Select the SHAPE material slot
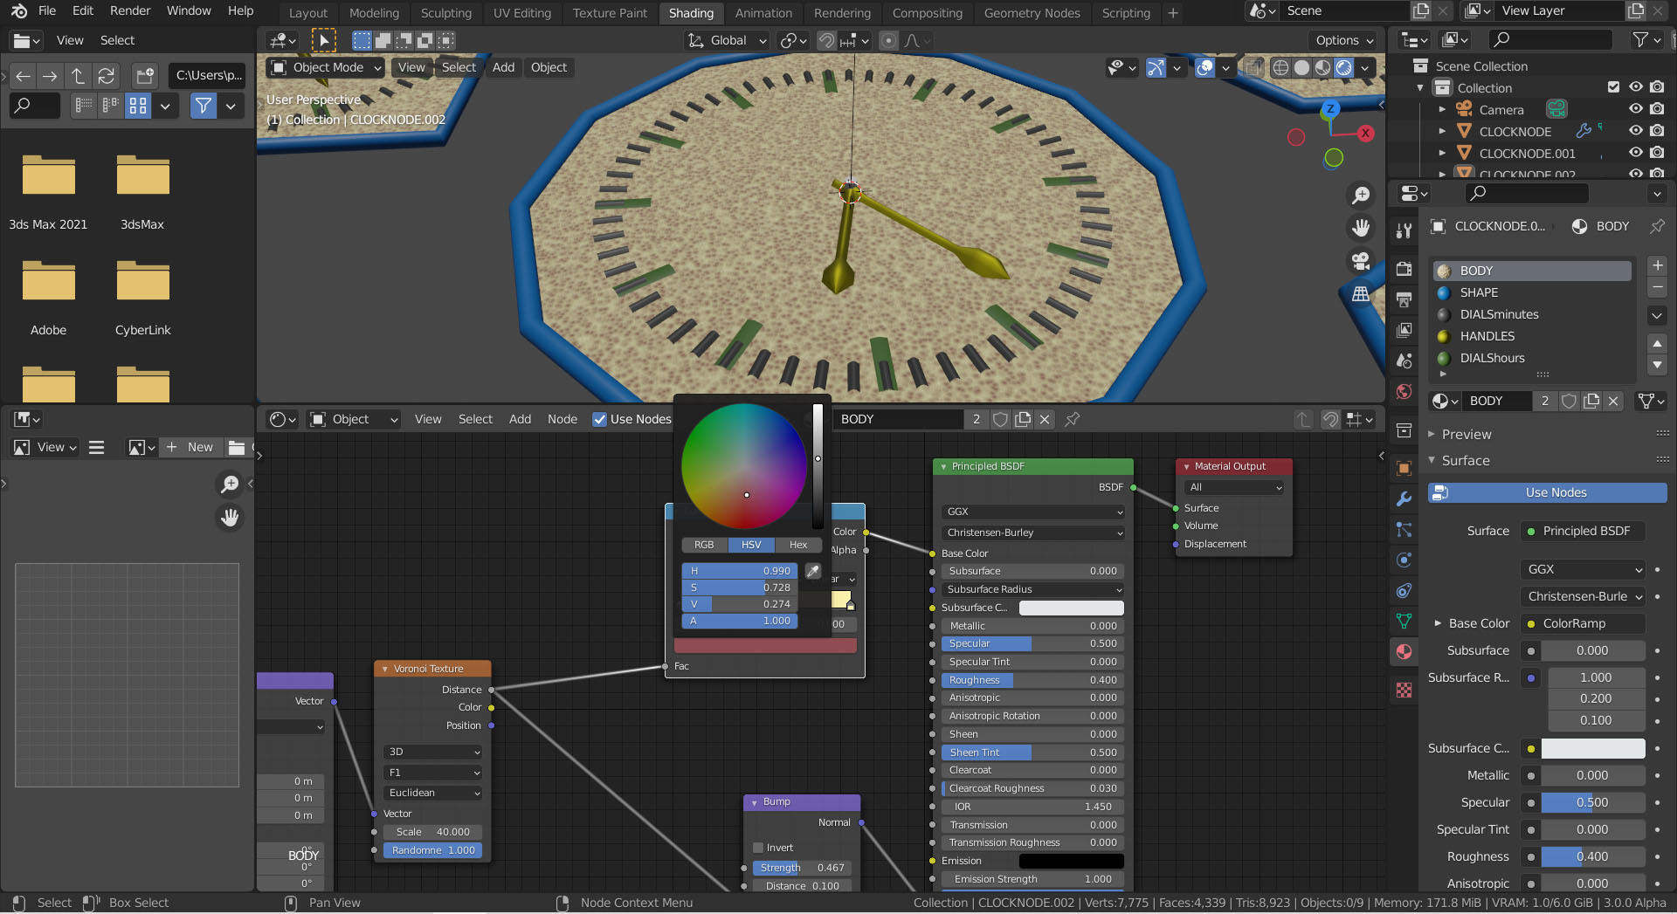This screenshot has height=914, width=1677. (x=1531, y=292)
